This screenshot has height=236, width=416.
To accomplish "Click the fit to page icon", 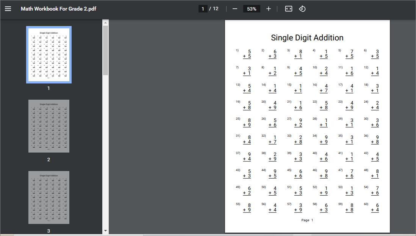I will coord(289,9).
